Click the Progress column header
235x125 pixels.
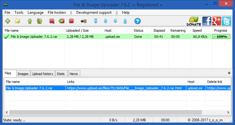pyautogui.click(x=221, y=30)
